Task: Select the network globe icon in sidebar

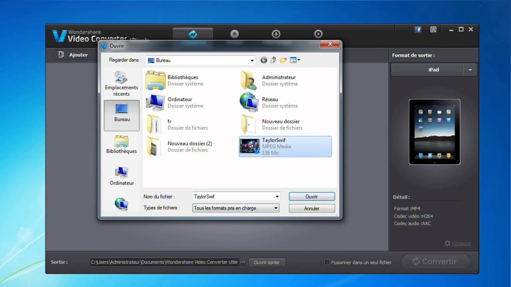Action: pos(121,204)
